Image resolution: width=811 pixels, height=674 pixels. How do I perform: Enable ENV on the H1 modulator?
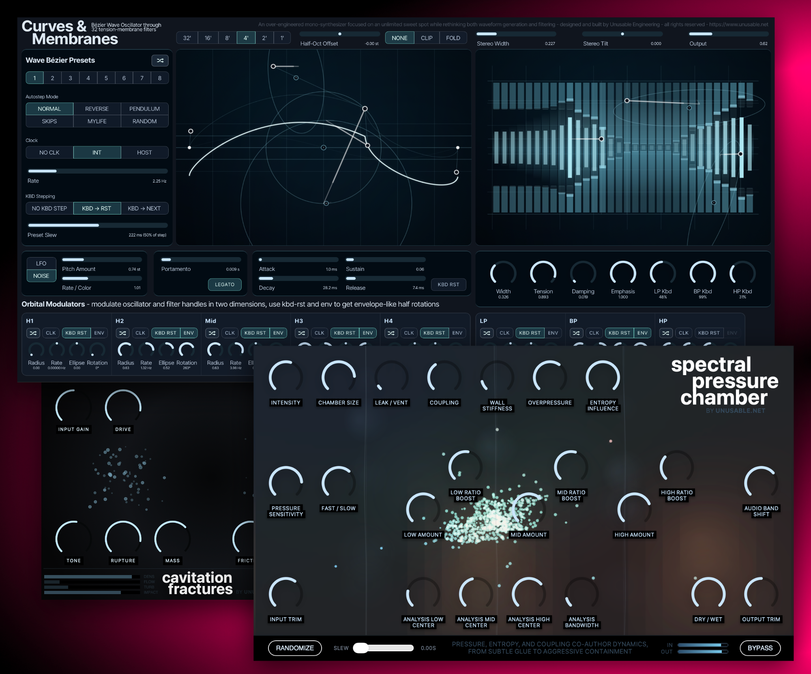pos(99,333)
